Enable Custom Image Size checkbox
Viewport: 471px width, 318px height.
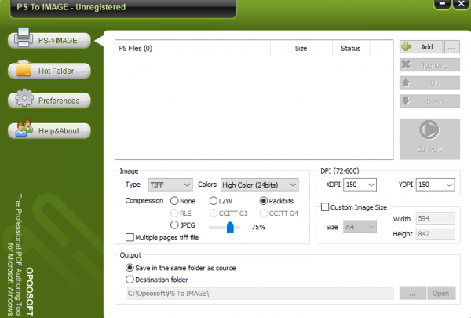pyautogui.click(x=325, y=207)
